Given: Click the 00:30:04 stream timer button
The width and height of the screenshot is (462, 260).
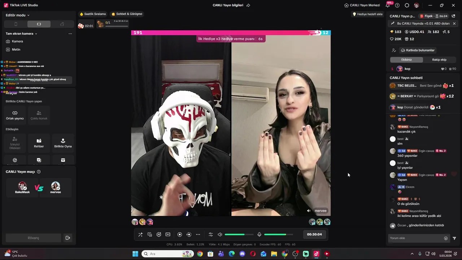Looking at the screenshot, I should point(314,234).
